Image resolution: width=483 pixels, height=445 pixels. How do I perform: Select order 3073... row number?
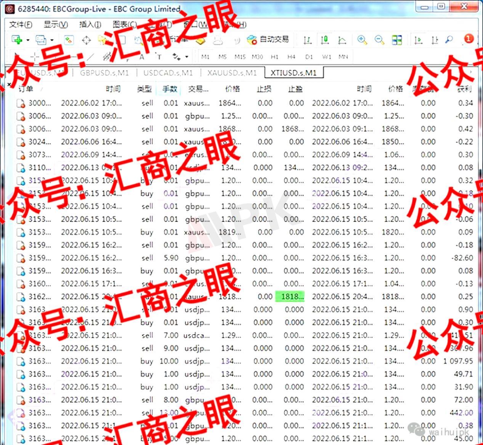pos(40,155)
